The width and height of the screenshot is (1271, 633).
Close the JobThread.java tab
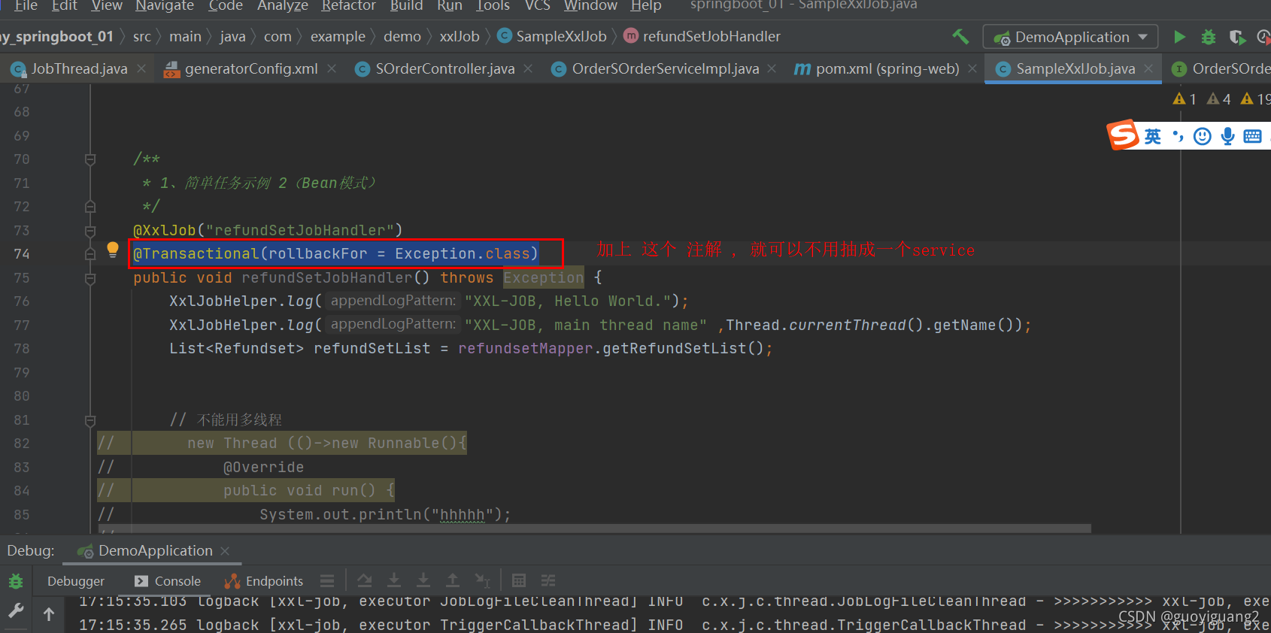click(141, 68)
